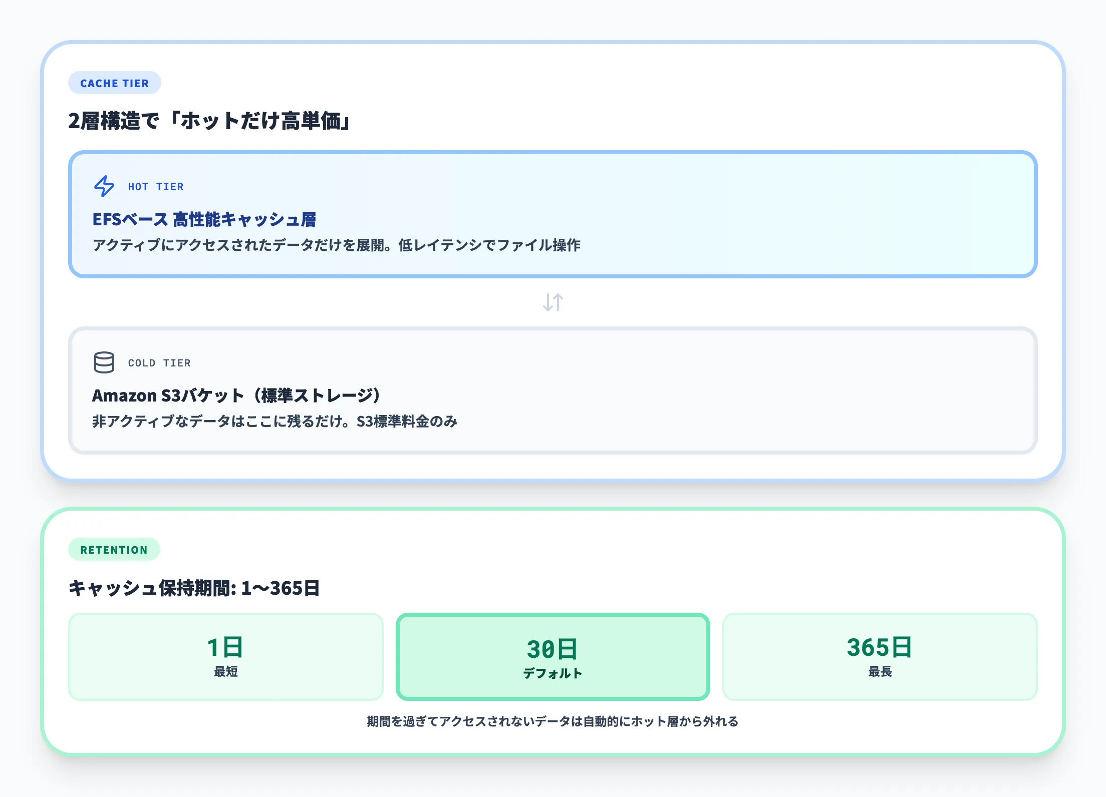Click the blue lightning symbol in the EFS card

104,187
